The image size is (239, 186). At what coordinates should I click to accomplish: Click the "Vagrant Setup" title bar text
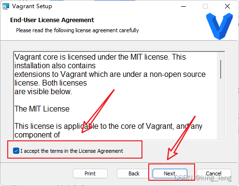32,6
